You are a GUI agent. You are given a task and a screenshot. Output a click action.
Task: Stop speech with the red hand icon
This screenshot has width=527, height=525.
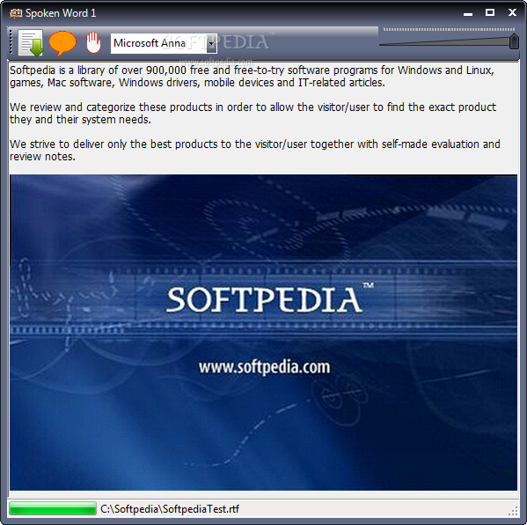(93, 43)
